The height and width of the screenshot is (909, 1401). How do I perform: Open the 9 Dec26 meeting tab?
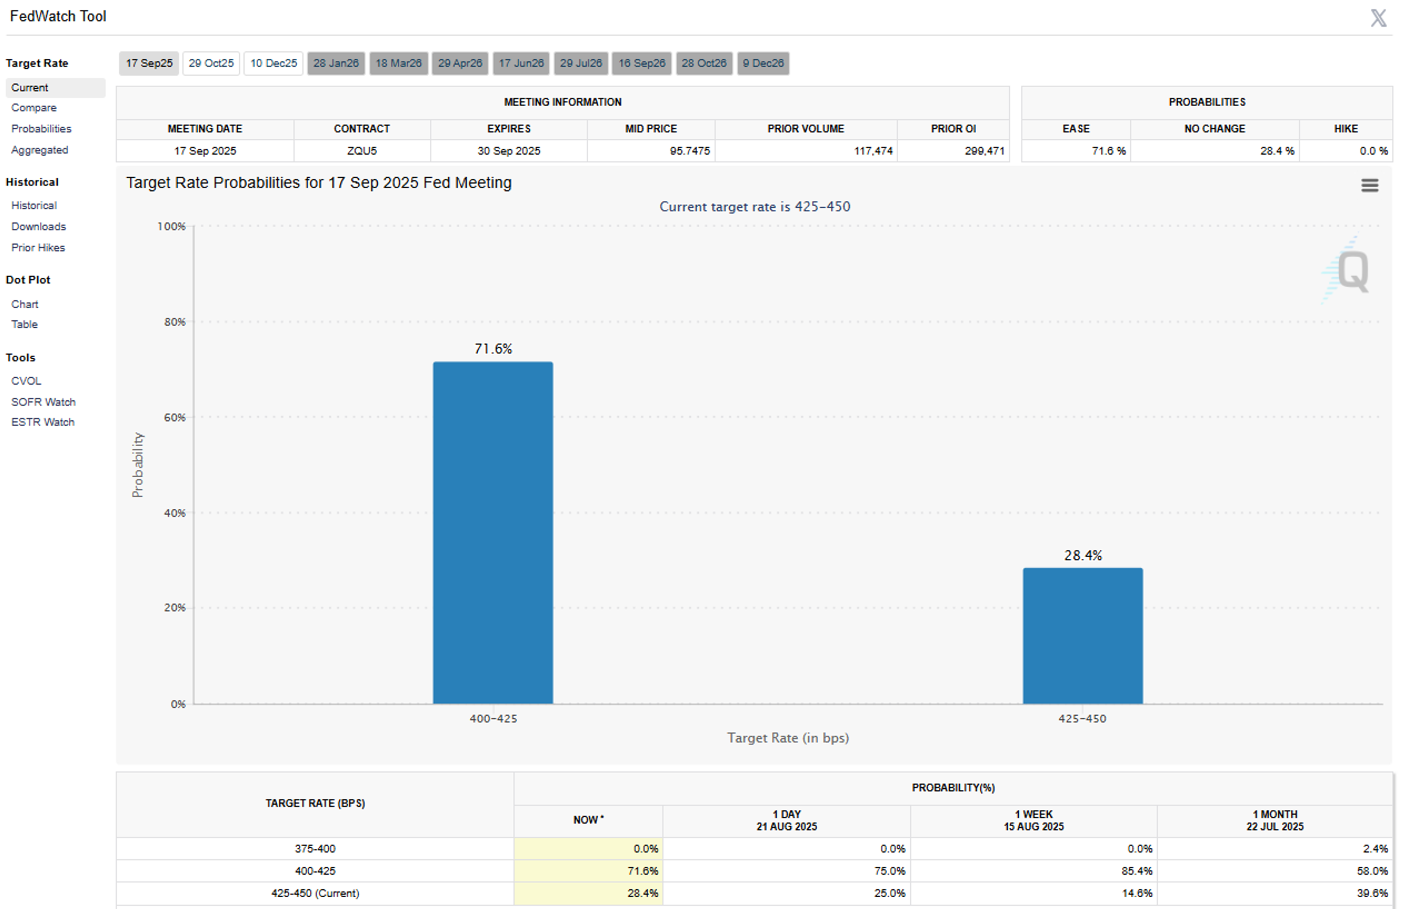coord(763,63)
